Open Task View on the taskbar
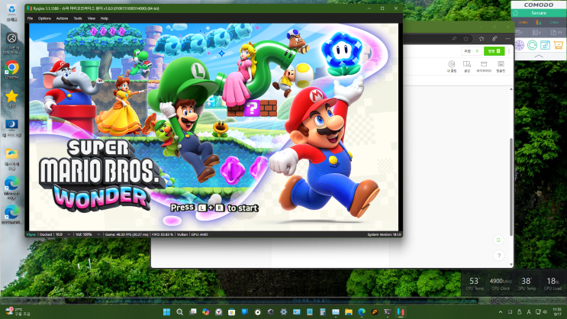 pos(193,312)
